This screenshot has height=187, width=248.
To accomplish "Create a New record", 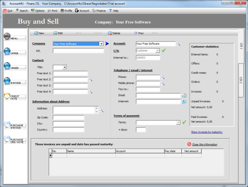I will pyautogui.click(x=39, y=33).
